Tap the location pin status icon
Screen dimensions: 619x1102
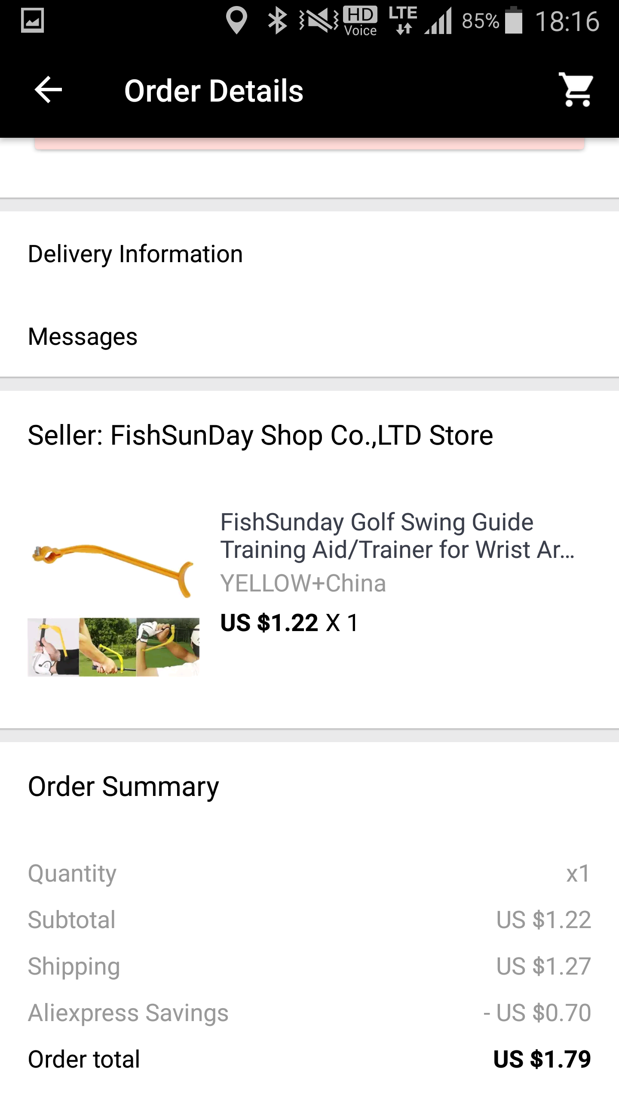[x=236, y=21]
